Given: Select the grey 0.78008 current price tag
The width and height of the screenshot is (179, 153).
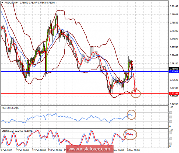Looking at the screenshot, I should tap(174, 69).
